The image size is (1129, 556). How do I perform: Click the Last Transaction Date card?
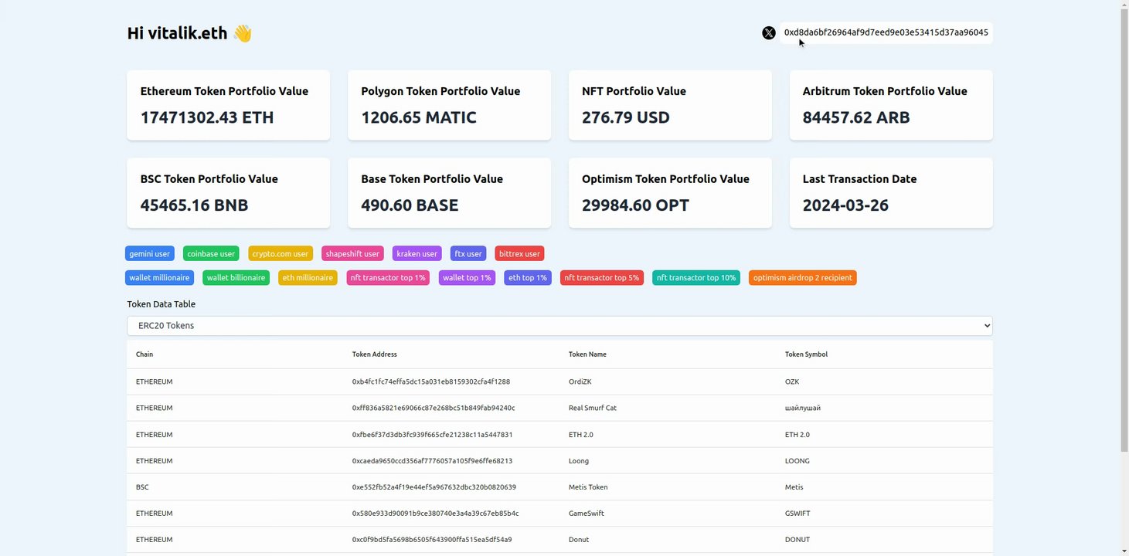click(x=891, y=193)
